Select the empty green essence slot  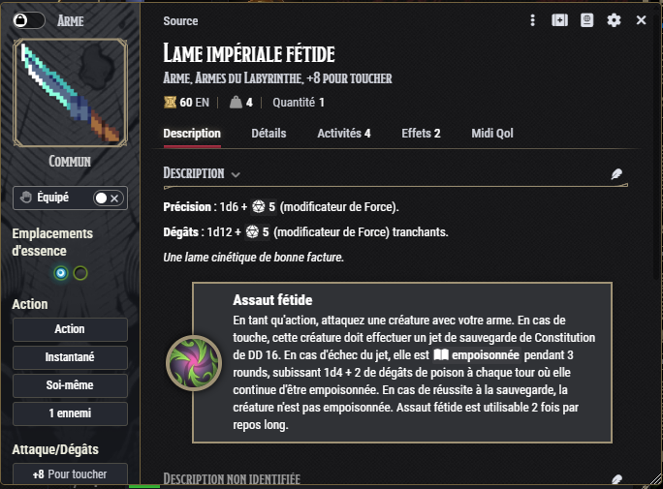80,273
